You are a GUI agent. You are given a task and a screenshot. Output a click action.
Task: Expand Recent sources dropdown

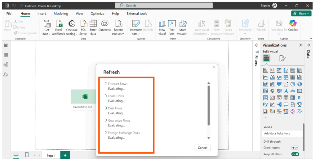click(118, 27)
